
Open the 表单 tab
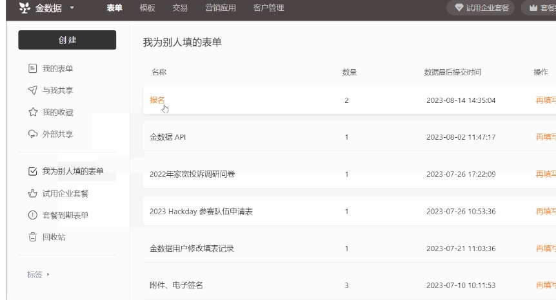[x=115, y=8]
